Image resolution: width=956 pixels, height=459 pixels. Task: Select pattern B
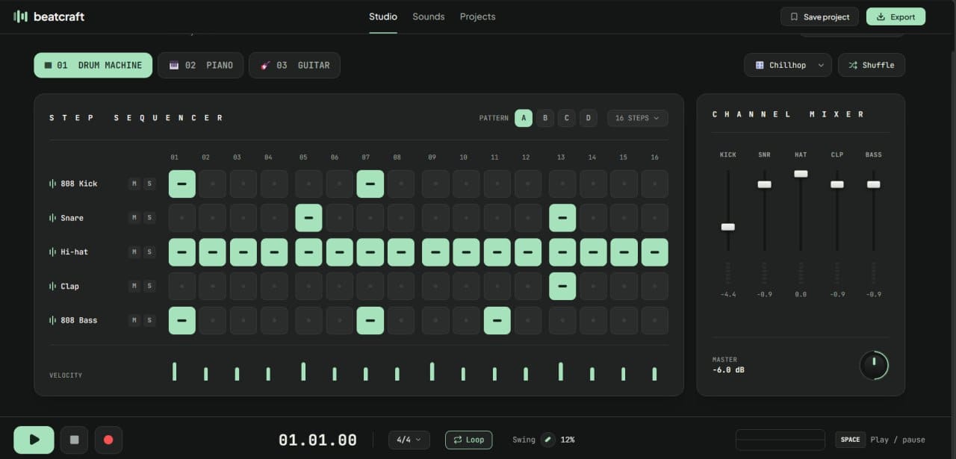[545, 118]
